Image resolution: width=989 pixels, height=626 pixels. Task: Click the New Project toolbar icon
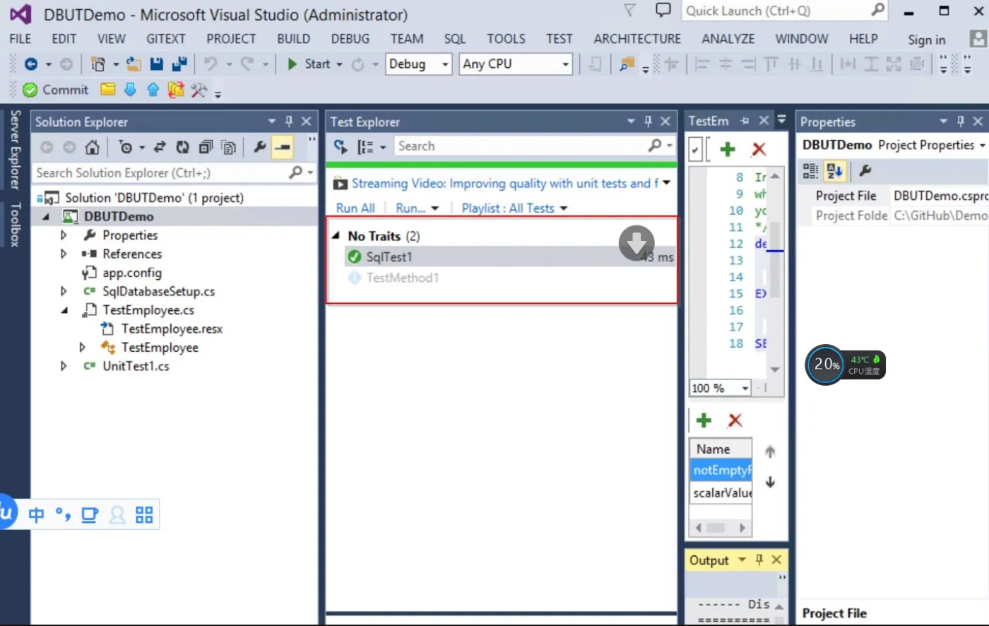click(x=98, y=64)
